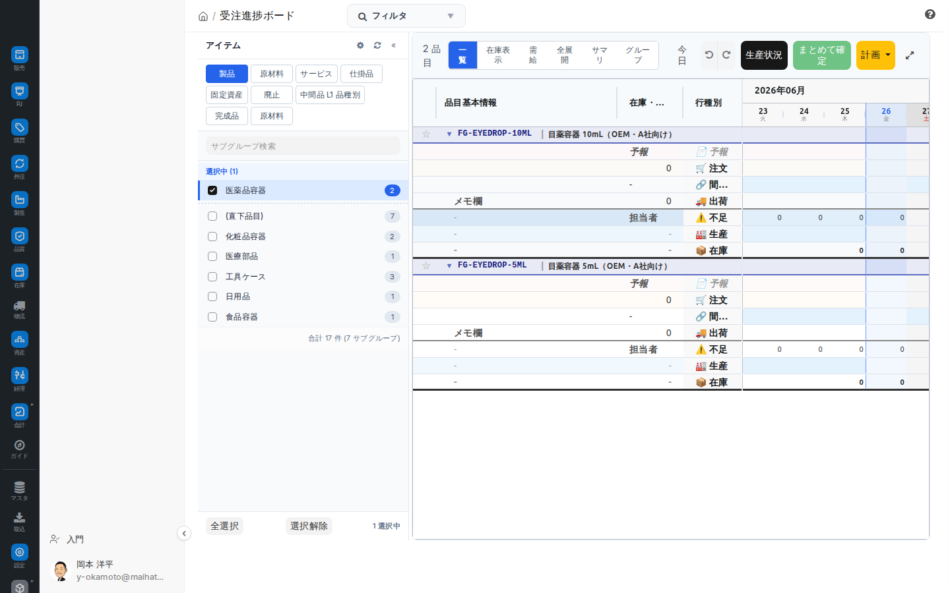Click the まとめて確定 button
This screenshot has height=593, width=950.
pyautogui.click(x=822, y=55)
